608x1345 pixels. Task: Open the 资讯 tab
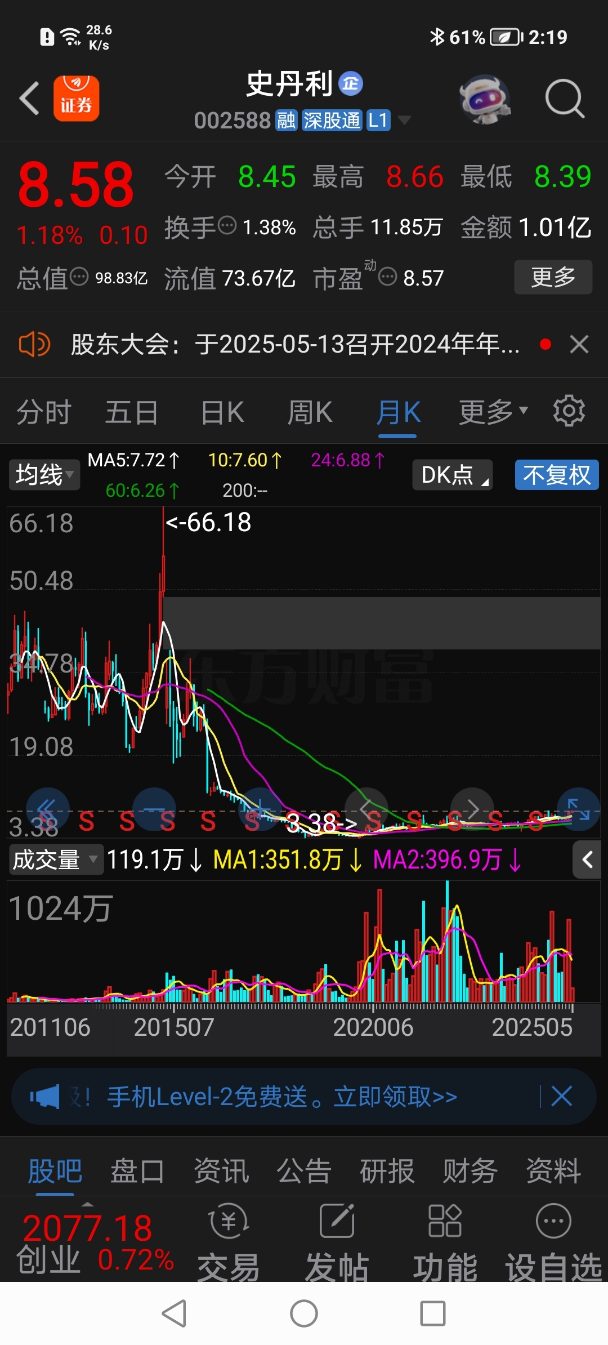[221, 1171]
